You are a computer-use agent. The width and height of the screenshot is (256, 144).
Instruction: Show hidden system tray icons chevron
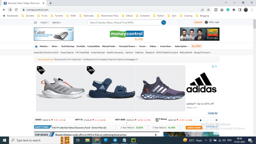206,140
